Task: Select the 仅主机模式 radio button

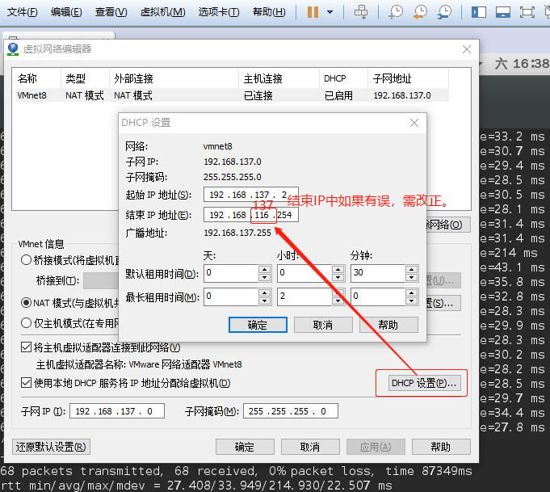Action: [x=27, y=323]
